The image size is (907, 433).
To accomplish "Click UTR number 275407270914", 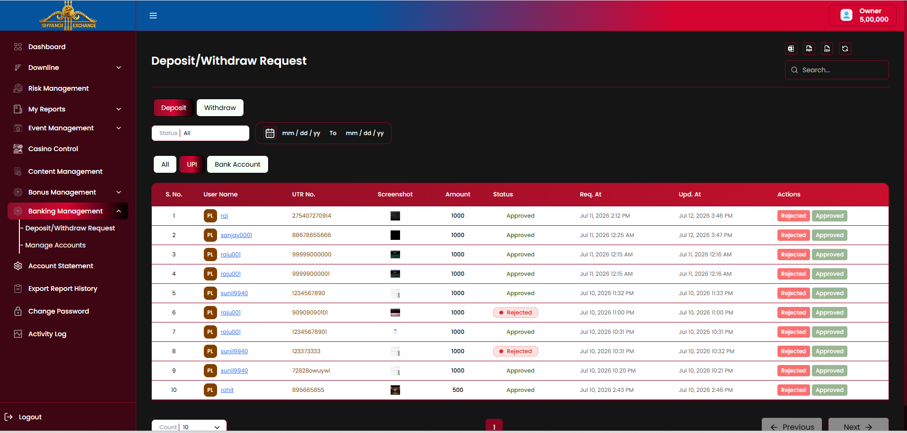I will coord(312,216).
